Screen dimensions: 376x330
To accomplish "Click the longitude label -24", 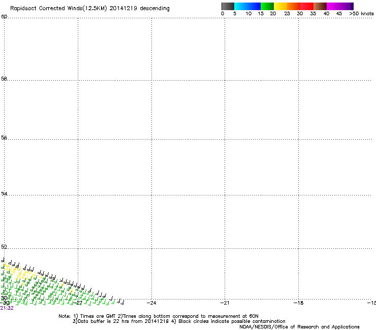I will click(x=151, y=303).
